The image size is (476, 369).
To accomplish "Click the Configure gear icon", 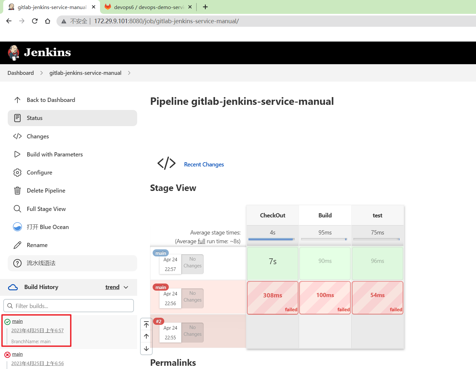I will tap(17, 173).
